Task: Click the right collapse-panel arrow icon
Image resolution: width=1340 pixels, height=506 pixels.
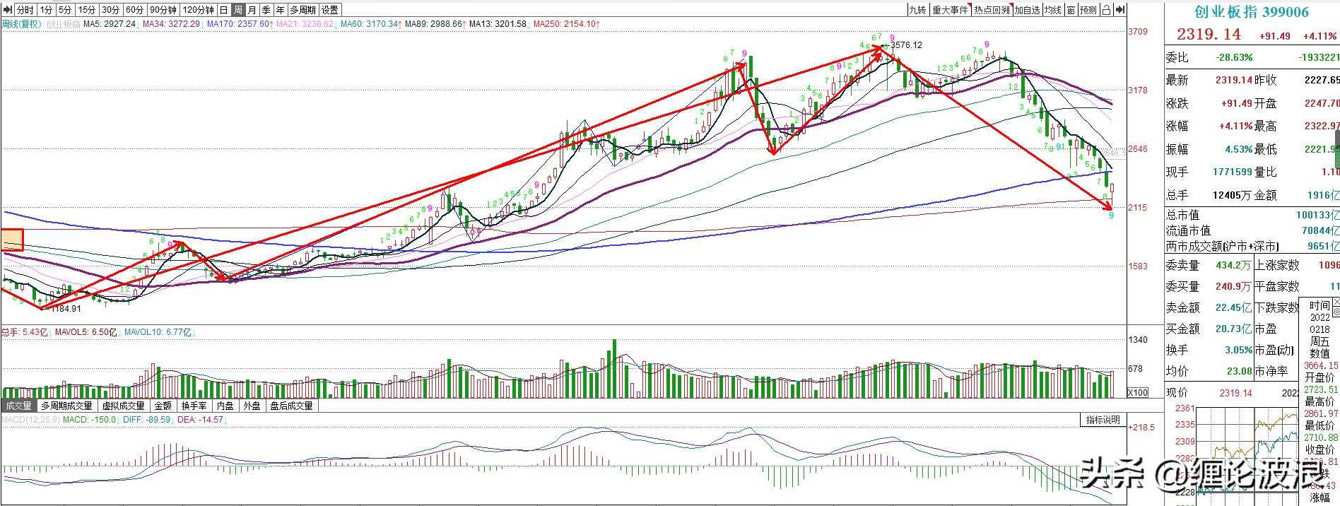Action: [x=1120, y=10]
